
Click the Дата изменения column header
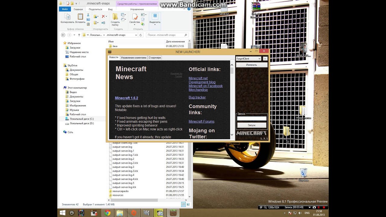[176, 41]
